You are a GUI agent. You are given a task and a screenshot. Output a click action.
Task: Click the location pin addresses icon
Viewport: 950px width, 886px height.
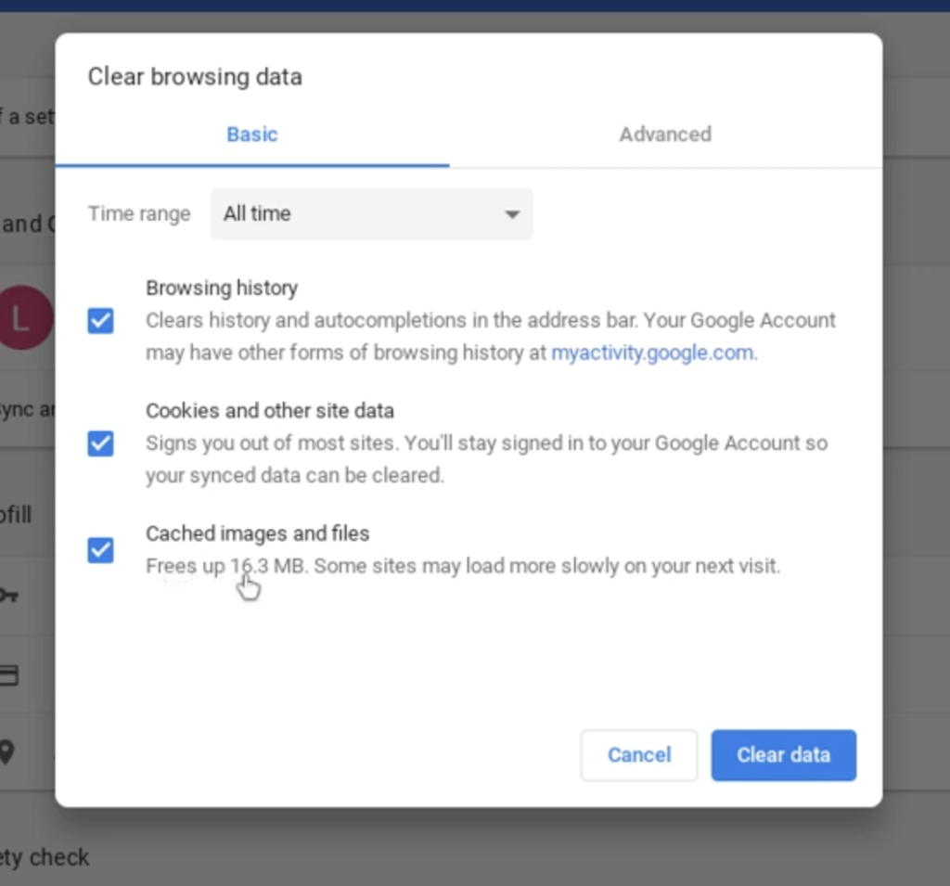coord(6,752)
